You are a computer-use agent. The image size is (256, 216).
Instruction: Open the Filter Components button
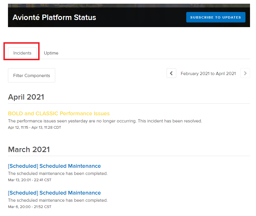(x=32, y=75)
